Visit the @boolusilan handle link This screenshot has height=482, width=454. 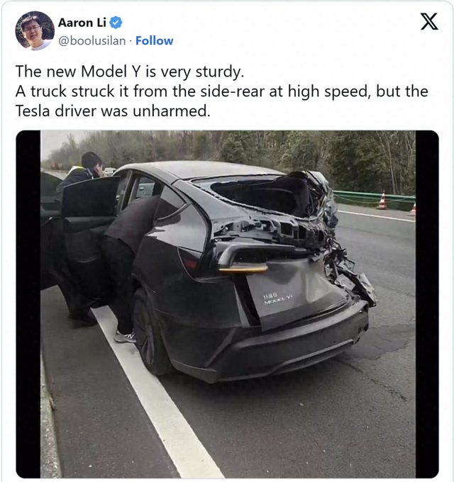(92, 40)
